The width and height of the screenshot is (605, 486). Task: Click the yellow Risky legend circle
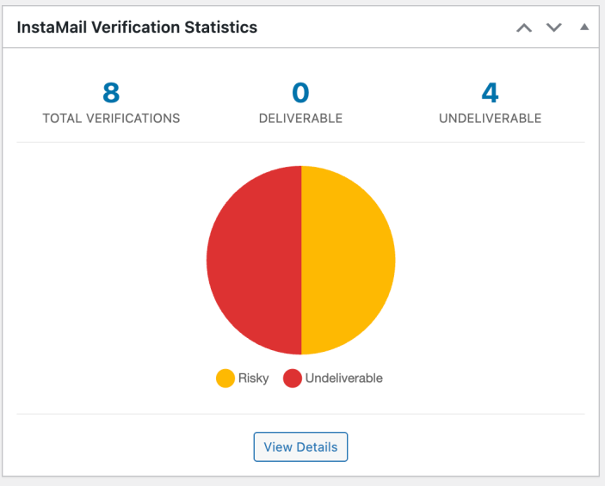[x=225, y=378]
